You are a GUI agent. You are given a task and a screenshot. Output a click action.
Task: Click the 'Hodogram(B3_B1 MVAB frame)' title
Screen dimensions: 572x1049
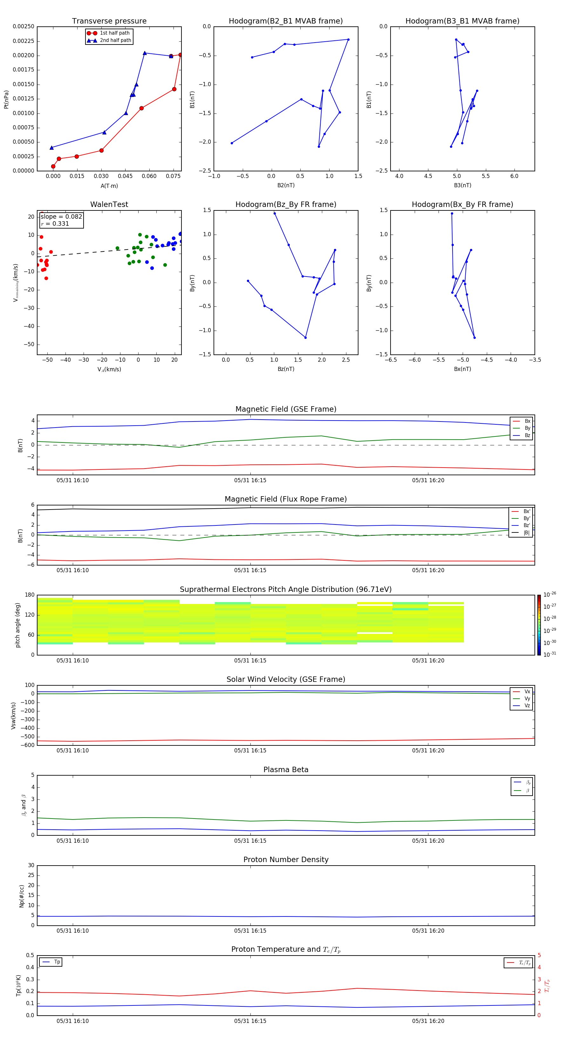(462, 21)
